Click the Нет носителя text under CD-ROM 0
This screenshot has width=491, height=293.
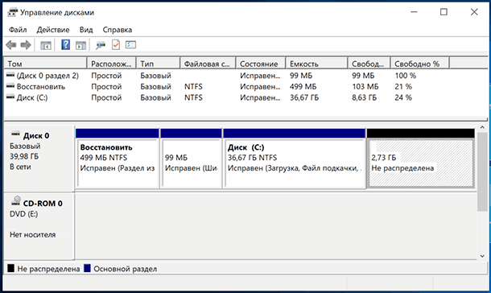tap(32, 234)
